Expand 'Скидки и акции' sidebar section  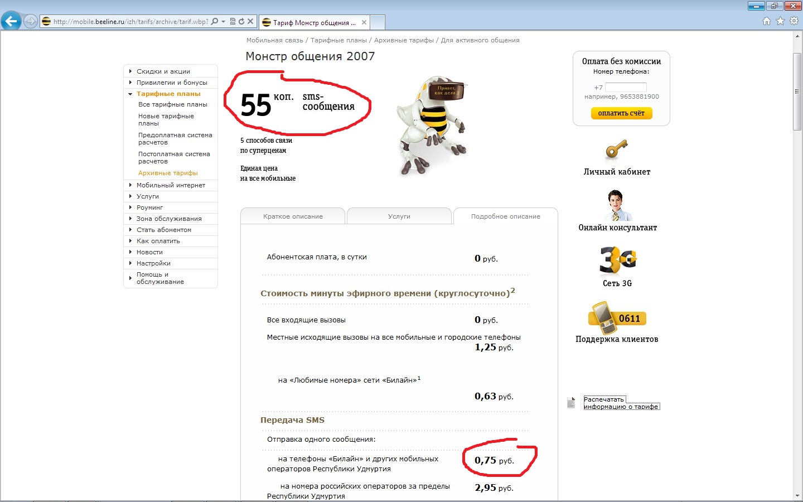[163, 71]
